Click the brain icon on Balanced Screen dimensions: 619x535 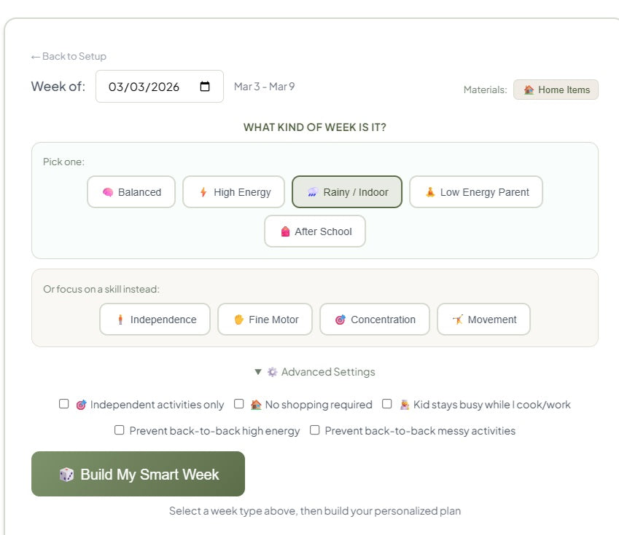[107, 193]
